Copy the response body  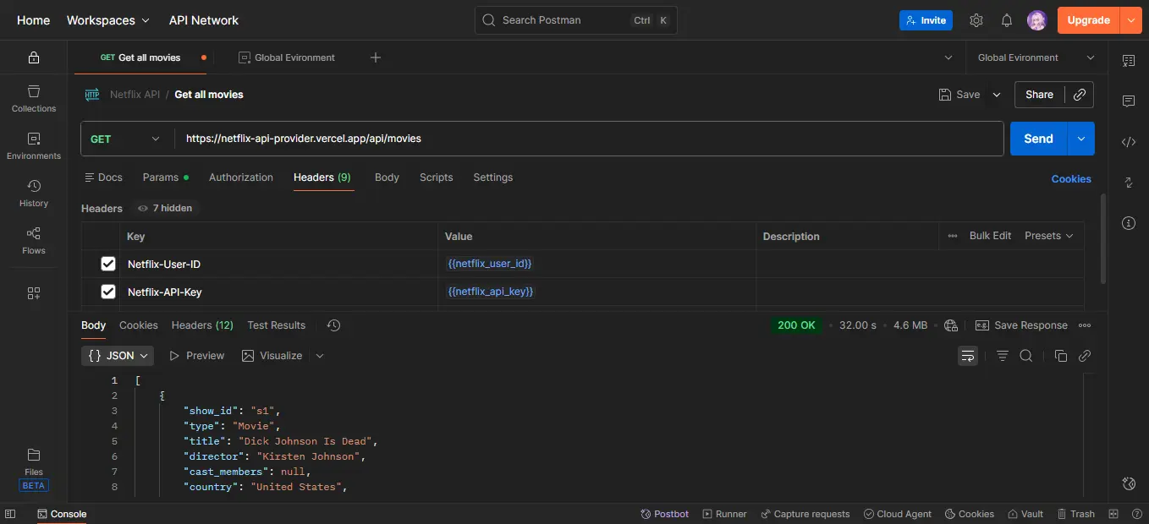click(x=1062, y=356)
